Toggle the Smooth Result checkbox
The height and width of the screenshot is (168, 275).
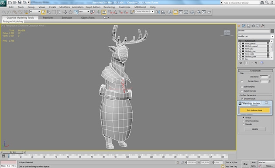coord(242,99)
